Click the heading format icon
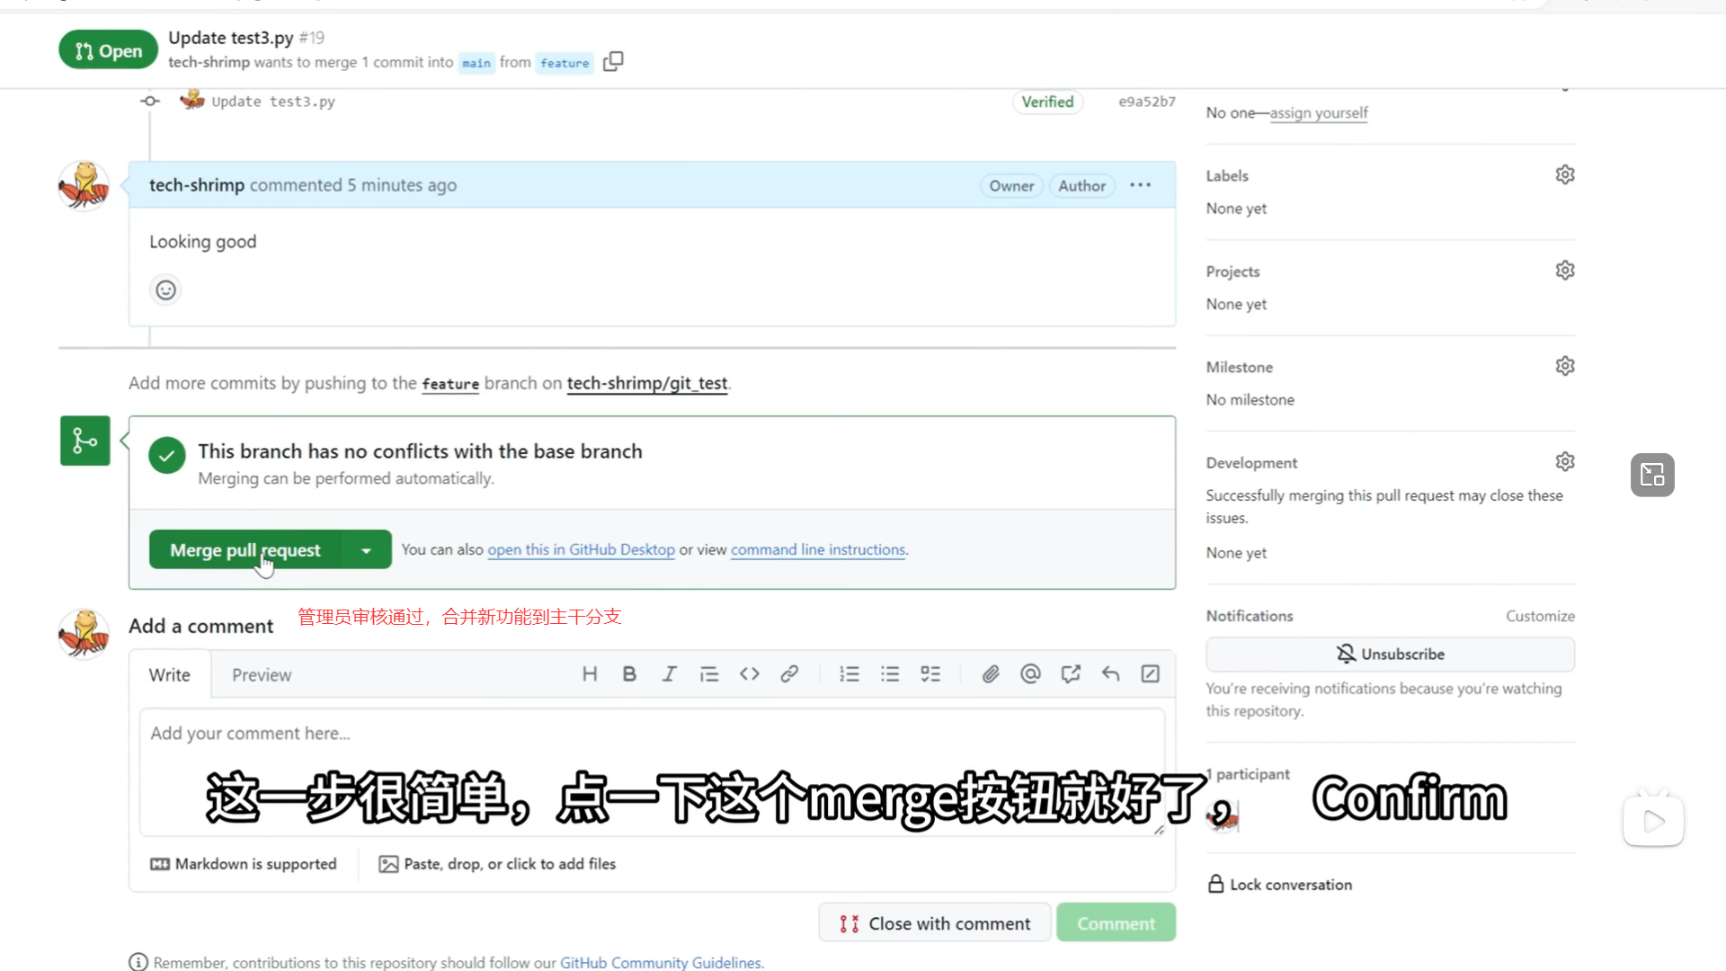Viewport: 1726px width, 971px height. tap(590, 674)
